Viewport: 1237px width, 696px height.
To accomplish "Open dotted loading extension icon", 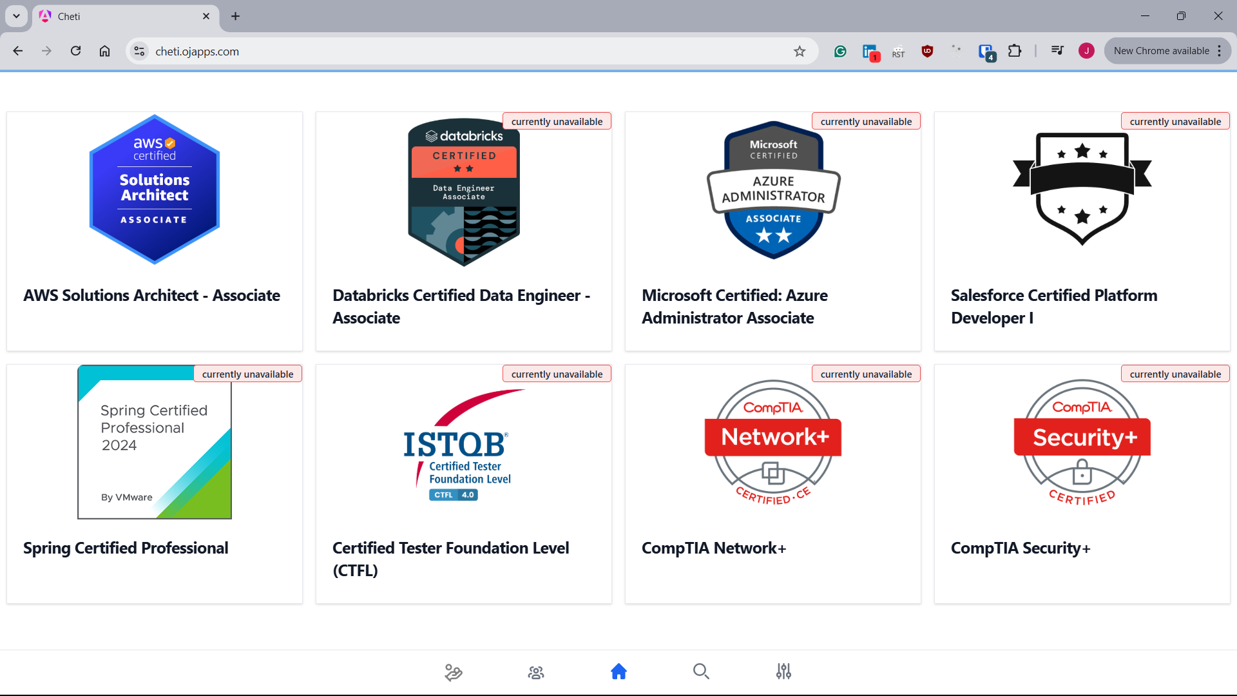I will point(956,51).
